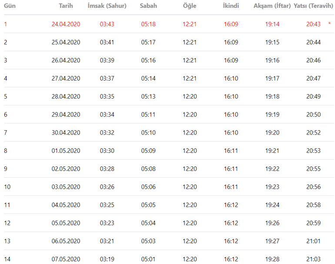Click the imsak time 03:43
335x264 pixels.
[x=107, y=24]
